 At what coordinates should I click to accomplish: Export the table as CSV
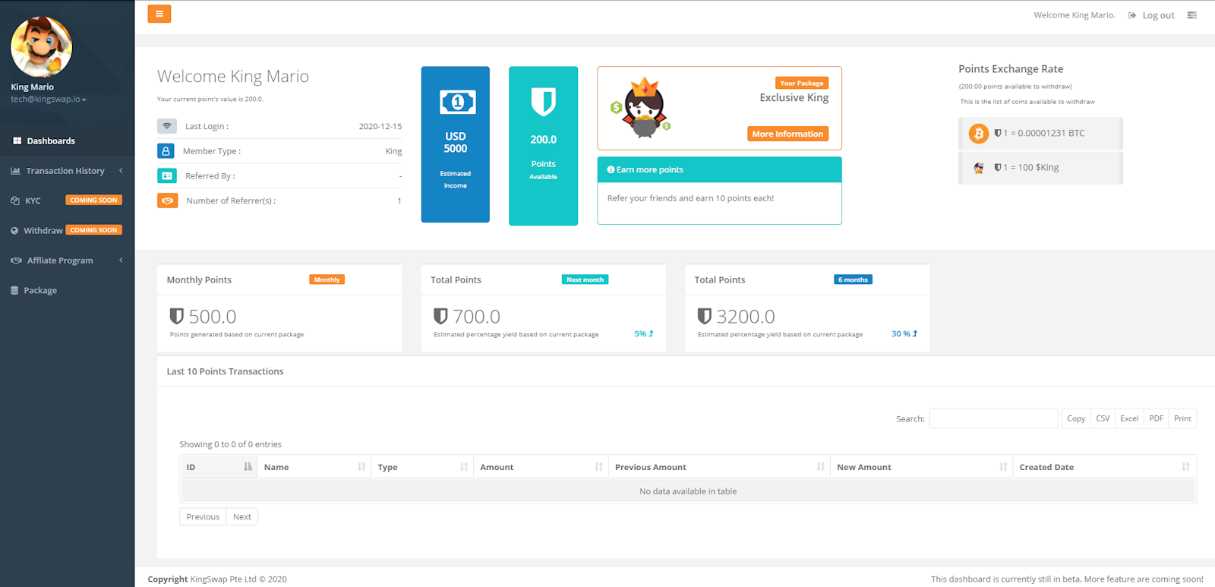click(1103, 418)
